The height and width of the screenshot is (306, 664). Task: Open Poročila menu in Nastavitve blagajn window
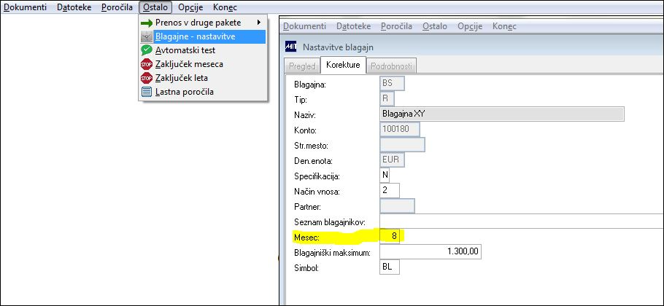(396, 26)
